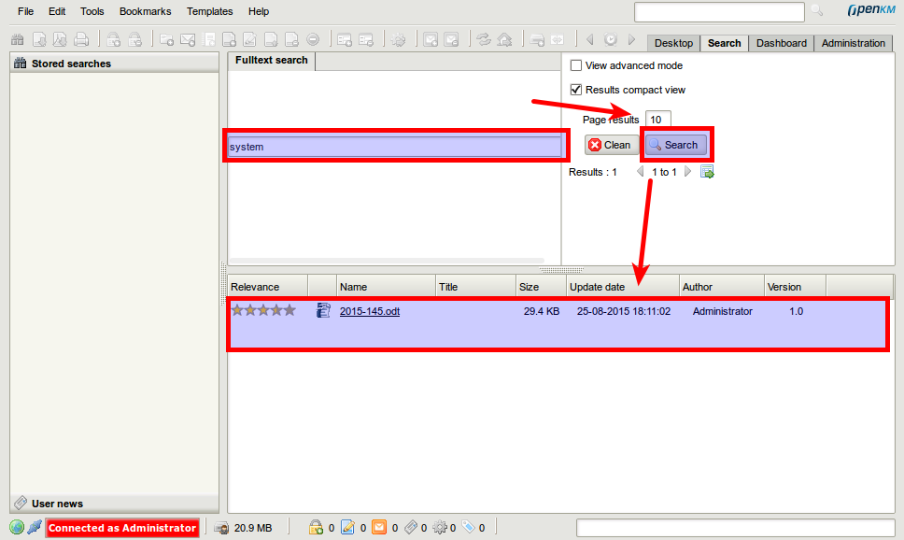This screenshot has height=540, width=904.
Task: Click the Clean button
Action: 611,145
